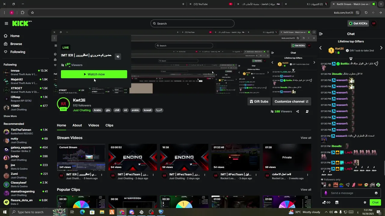Expand followed channels with Show More
The width and height of the screenshot is (385, 216).
(x=10, y=116)
